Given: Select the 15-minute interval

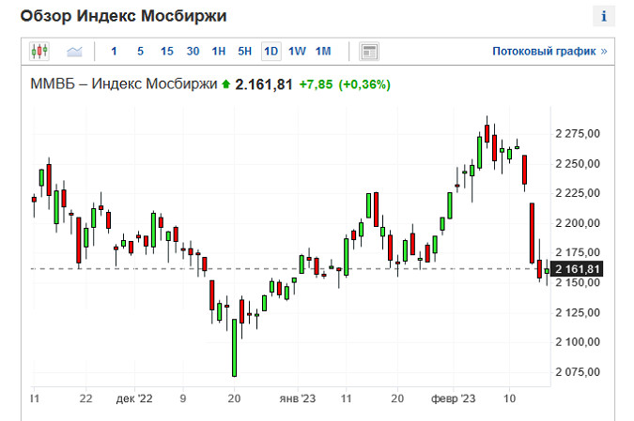Looking at the screenshot, I should pyautogui.click(x=166, y=51).
